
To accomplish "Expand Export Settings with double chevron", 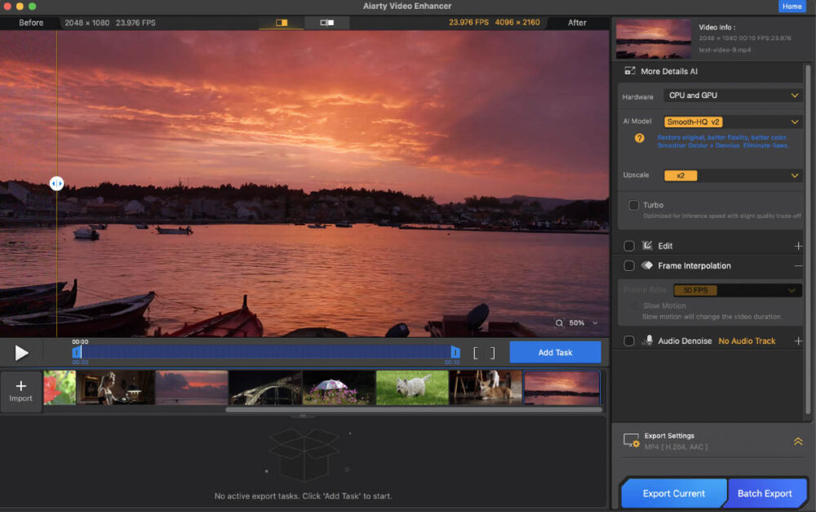I will (x=798, y=441).
